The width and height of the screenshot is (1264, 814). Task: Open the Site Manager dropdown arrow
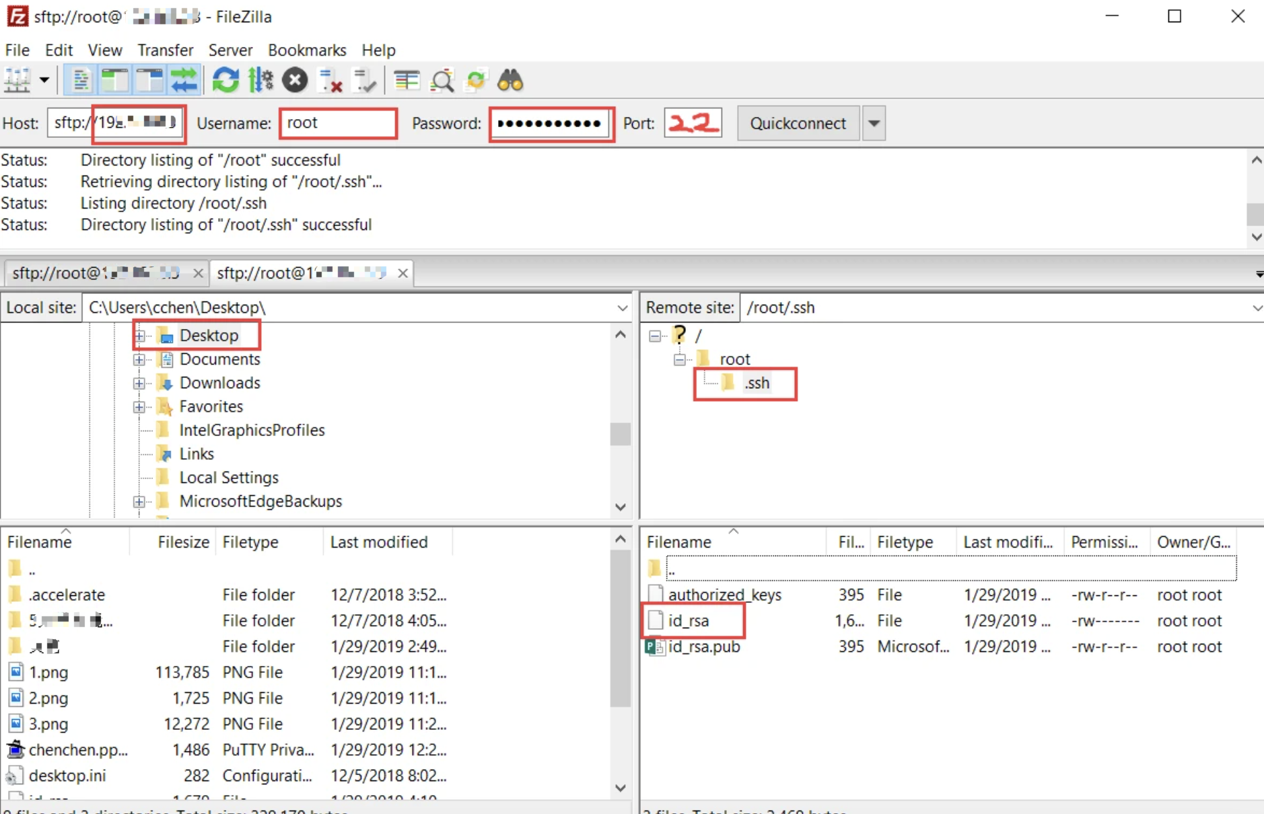[x=44, y=81]
